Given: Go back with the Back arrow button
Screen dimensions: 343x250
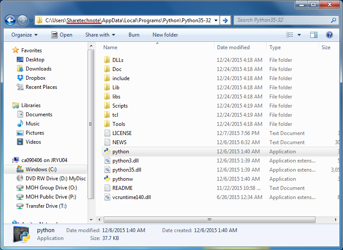Looking at the screenshot, I should pyautogui.click(x=10, y=20).
